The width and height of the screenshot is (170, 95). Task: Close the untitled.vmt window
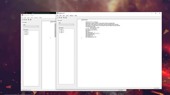click(160, 13)
